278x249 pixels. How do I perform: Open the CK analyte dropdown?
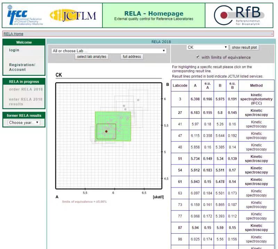pos(207,47)
